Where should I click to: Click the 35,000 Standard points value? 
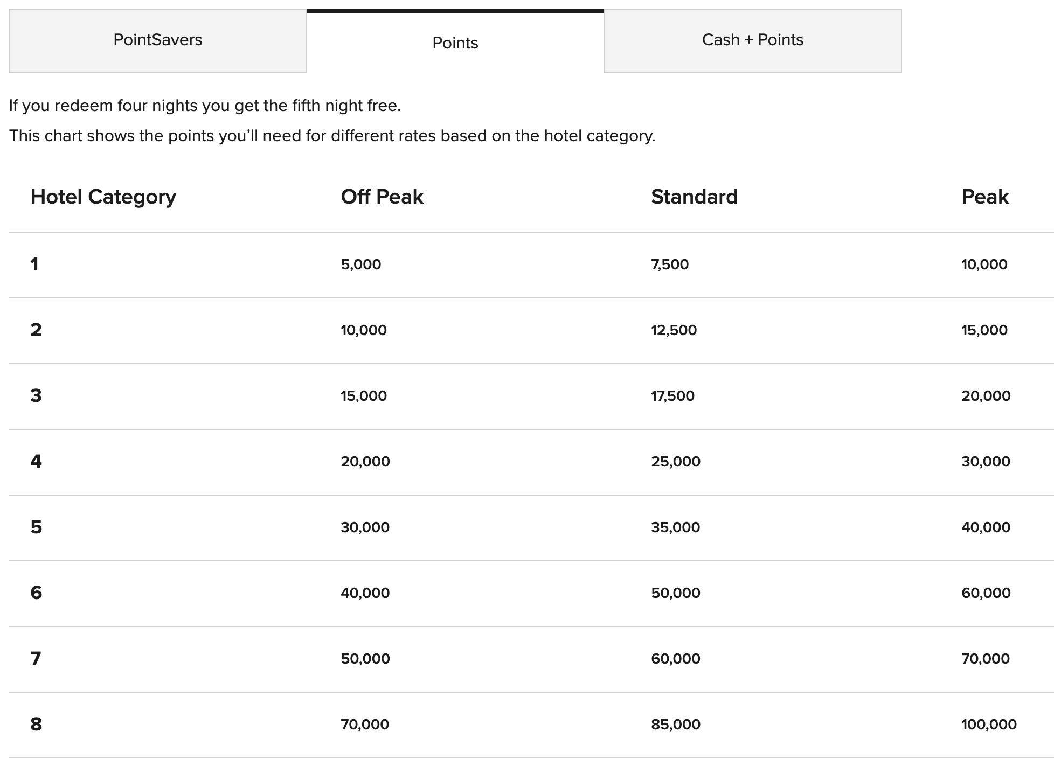click(676, 527)
